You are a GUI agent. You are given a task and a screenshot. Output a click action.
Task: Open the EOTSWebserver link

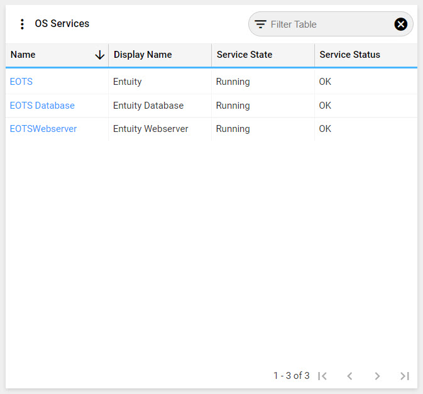pos(43,129)
